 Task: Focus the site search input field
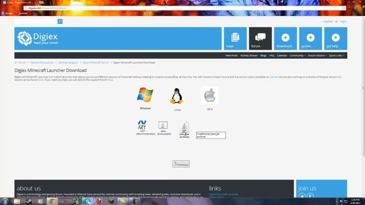pos(36,22)
